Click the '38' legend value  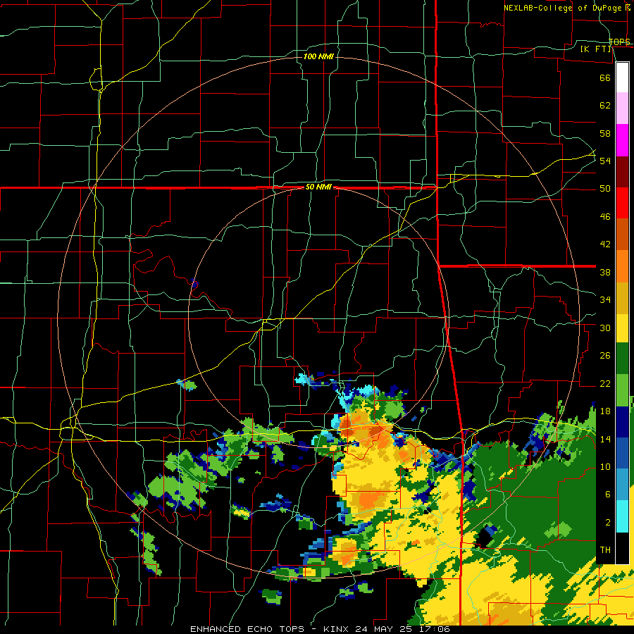[605, 273]
